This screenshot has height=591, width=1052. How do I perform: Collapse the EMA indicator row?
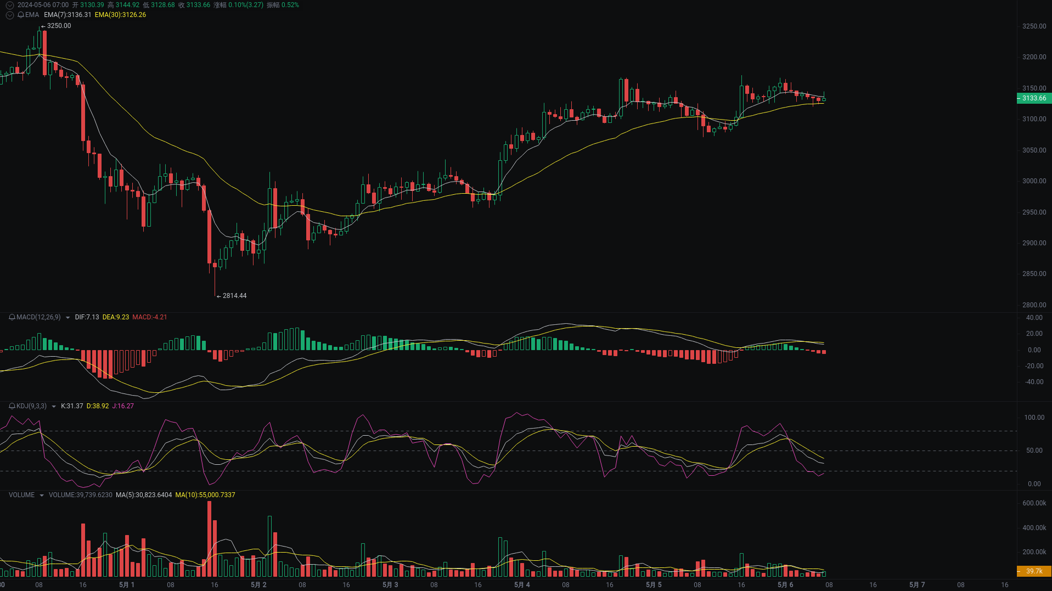pos(9,15)
